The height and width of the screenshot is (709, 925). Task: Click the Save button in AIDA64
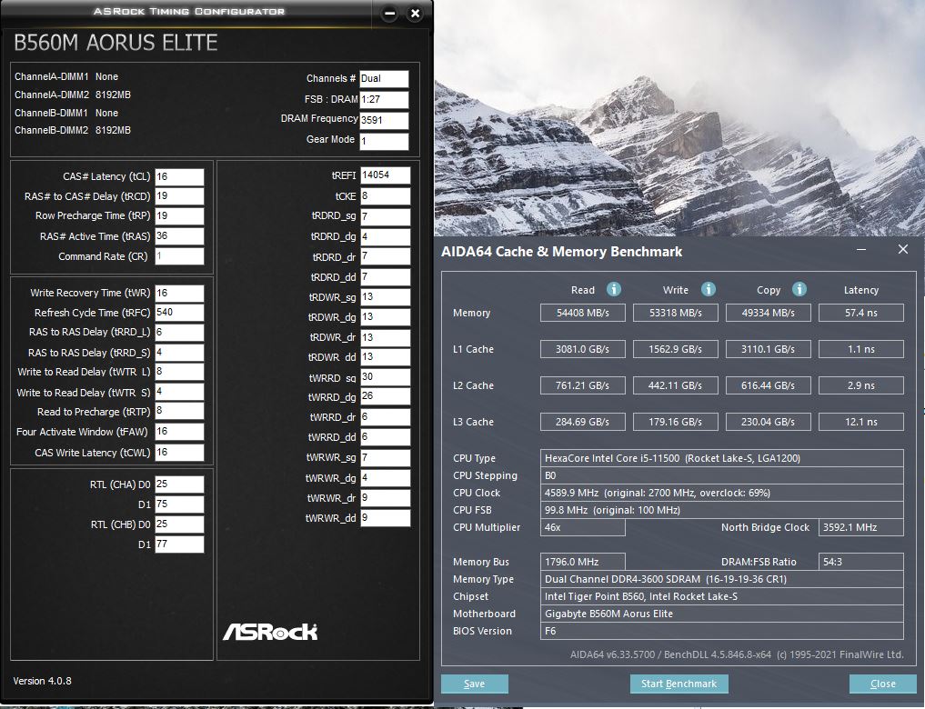474,684
